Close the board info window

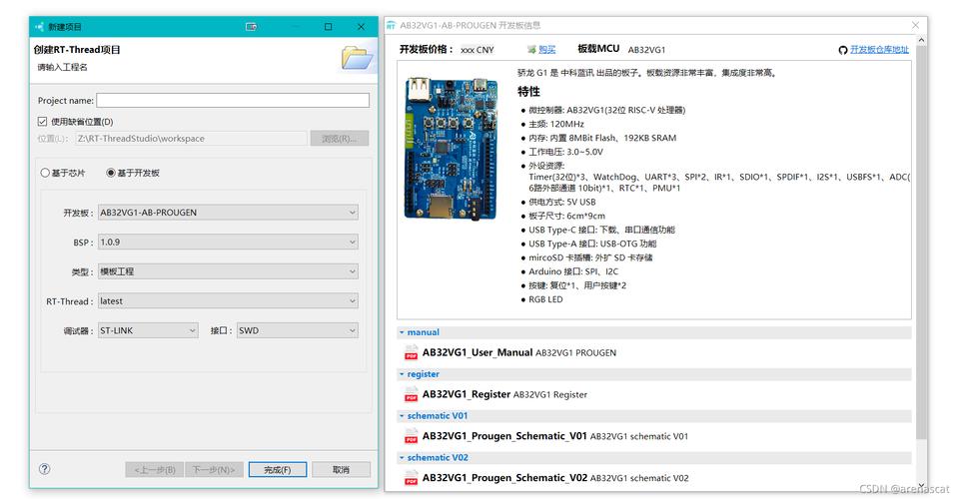[x=915, y=26]
